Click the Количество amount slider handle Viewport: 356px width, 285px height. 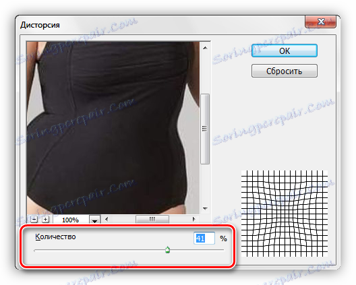(168, 249)
